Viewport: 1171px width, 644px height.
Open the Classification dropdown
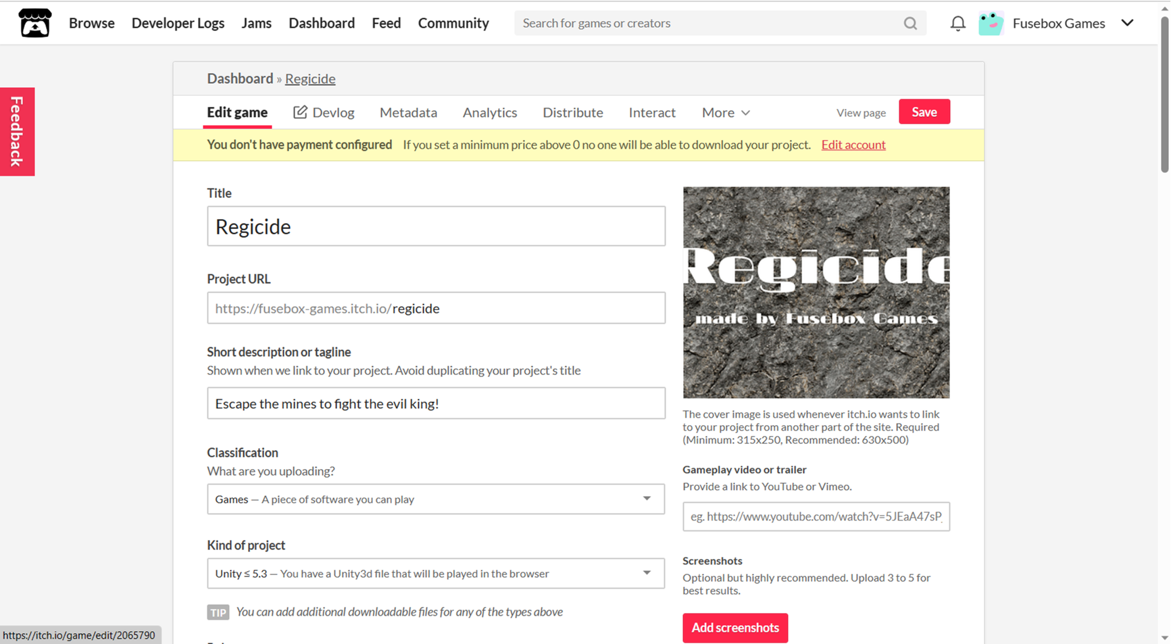[x=436, y=499]
